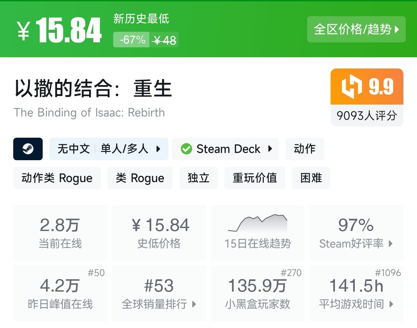This screenshot has height=328, width=417.
Task: Tap the 类 Rogue tag
Action: (140, 178)
